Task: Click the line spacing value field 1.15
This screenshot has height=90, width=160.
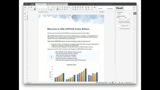Action: (128, 14)
